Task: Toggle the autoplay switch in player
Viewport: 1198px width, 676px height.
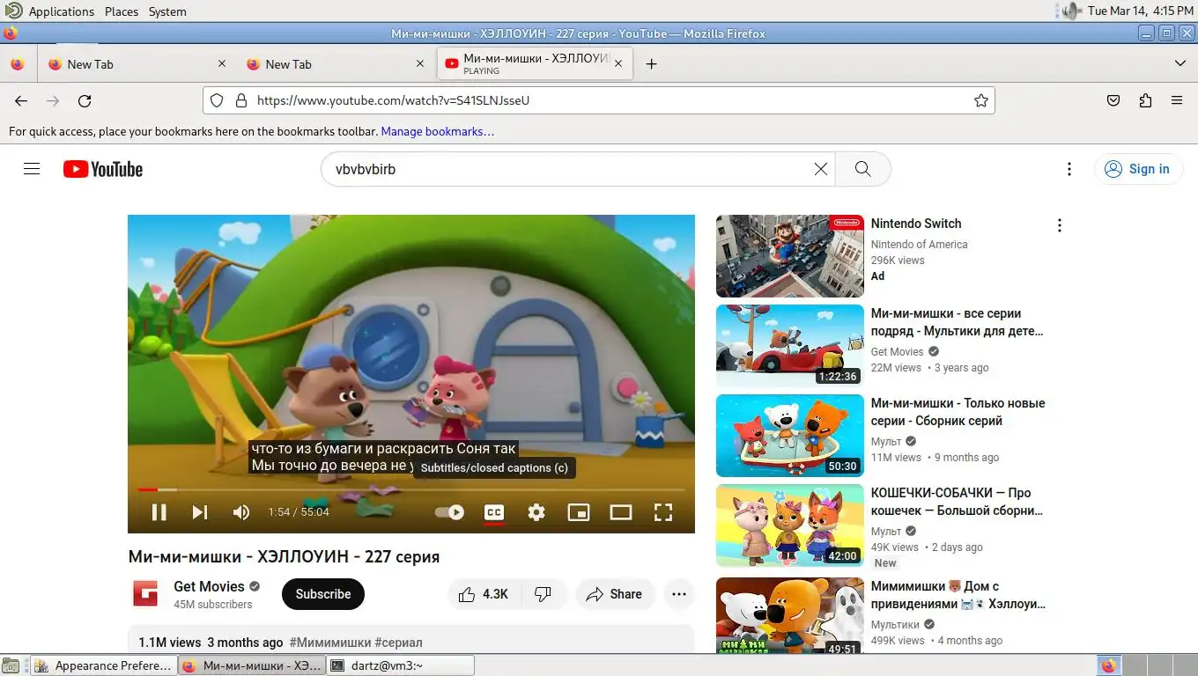Action: click(x=450, y=512)
